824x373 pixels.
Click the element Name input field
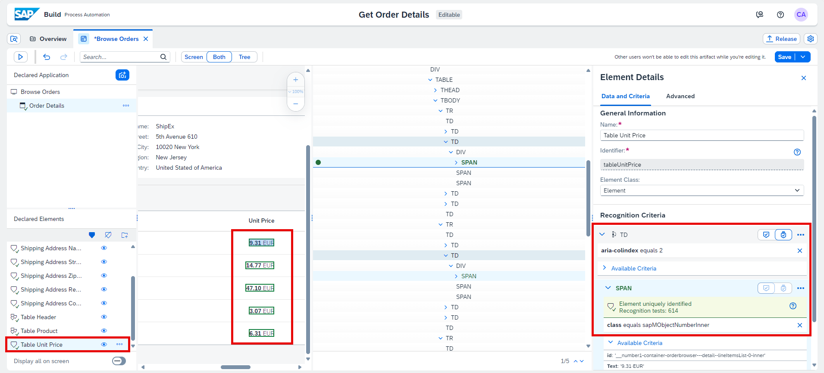coord(702,135)
